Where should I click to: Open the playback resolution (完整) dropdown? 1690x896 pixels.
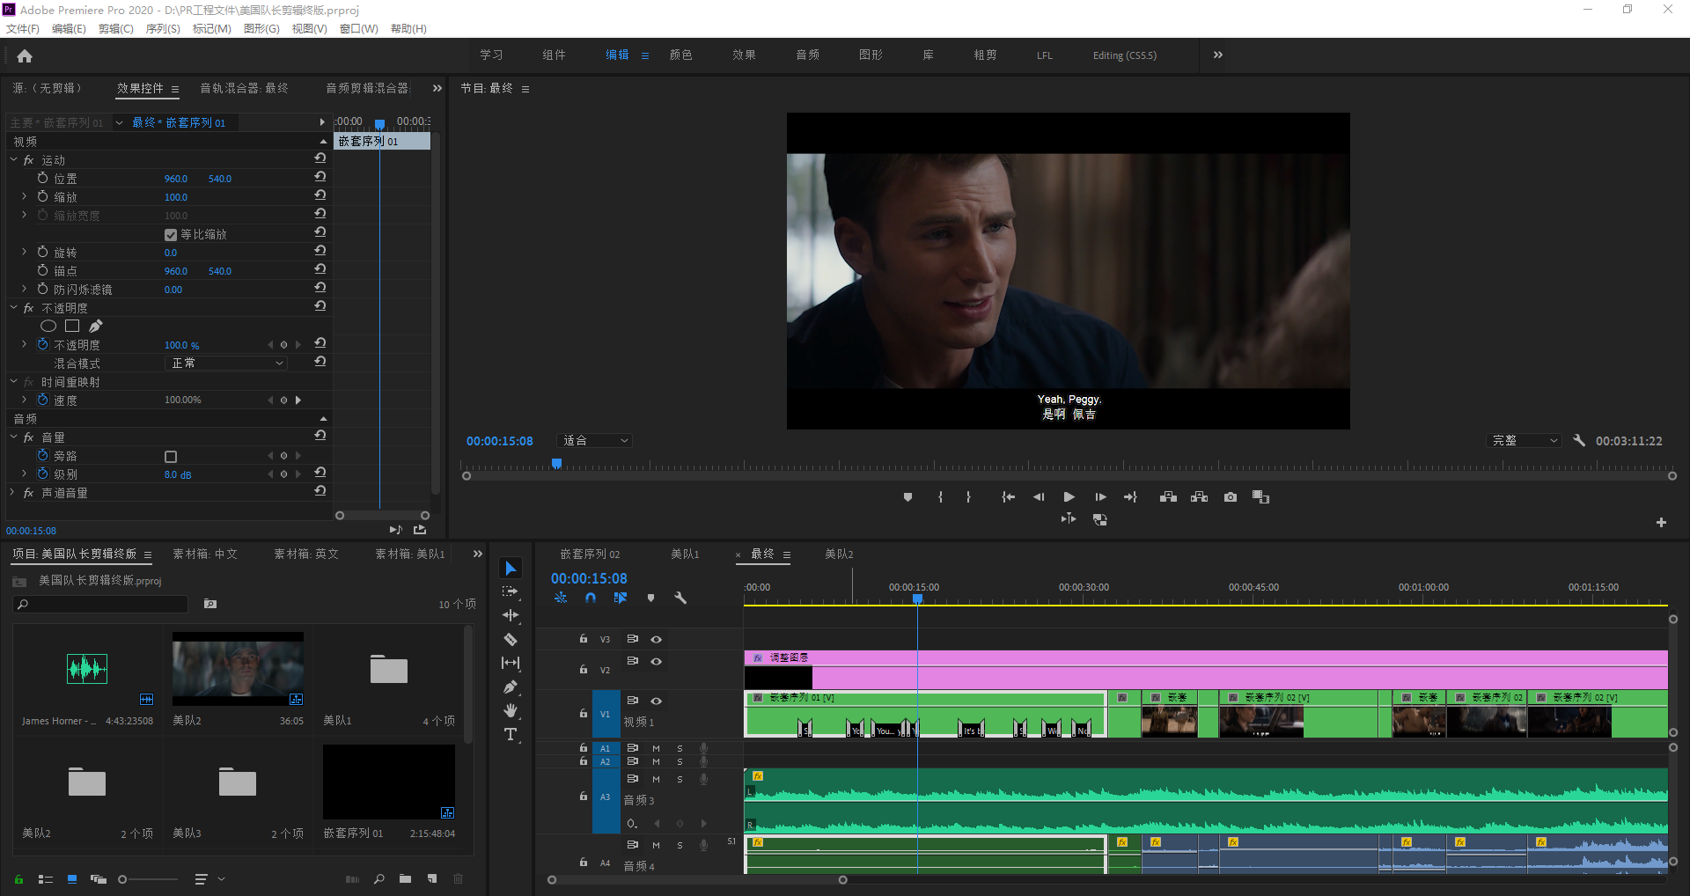click(x=1525, y=441)
